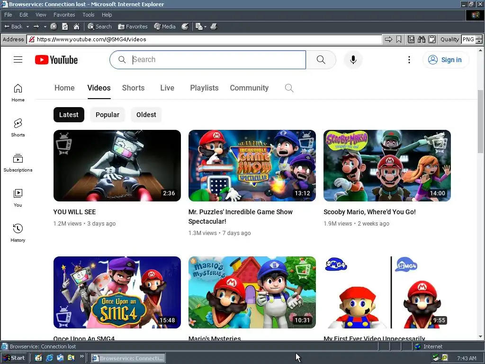
Task: Switch to the Playlists tab
Action: point(204,88)
